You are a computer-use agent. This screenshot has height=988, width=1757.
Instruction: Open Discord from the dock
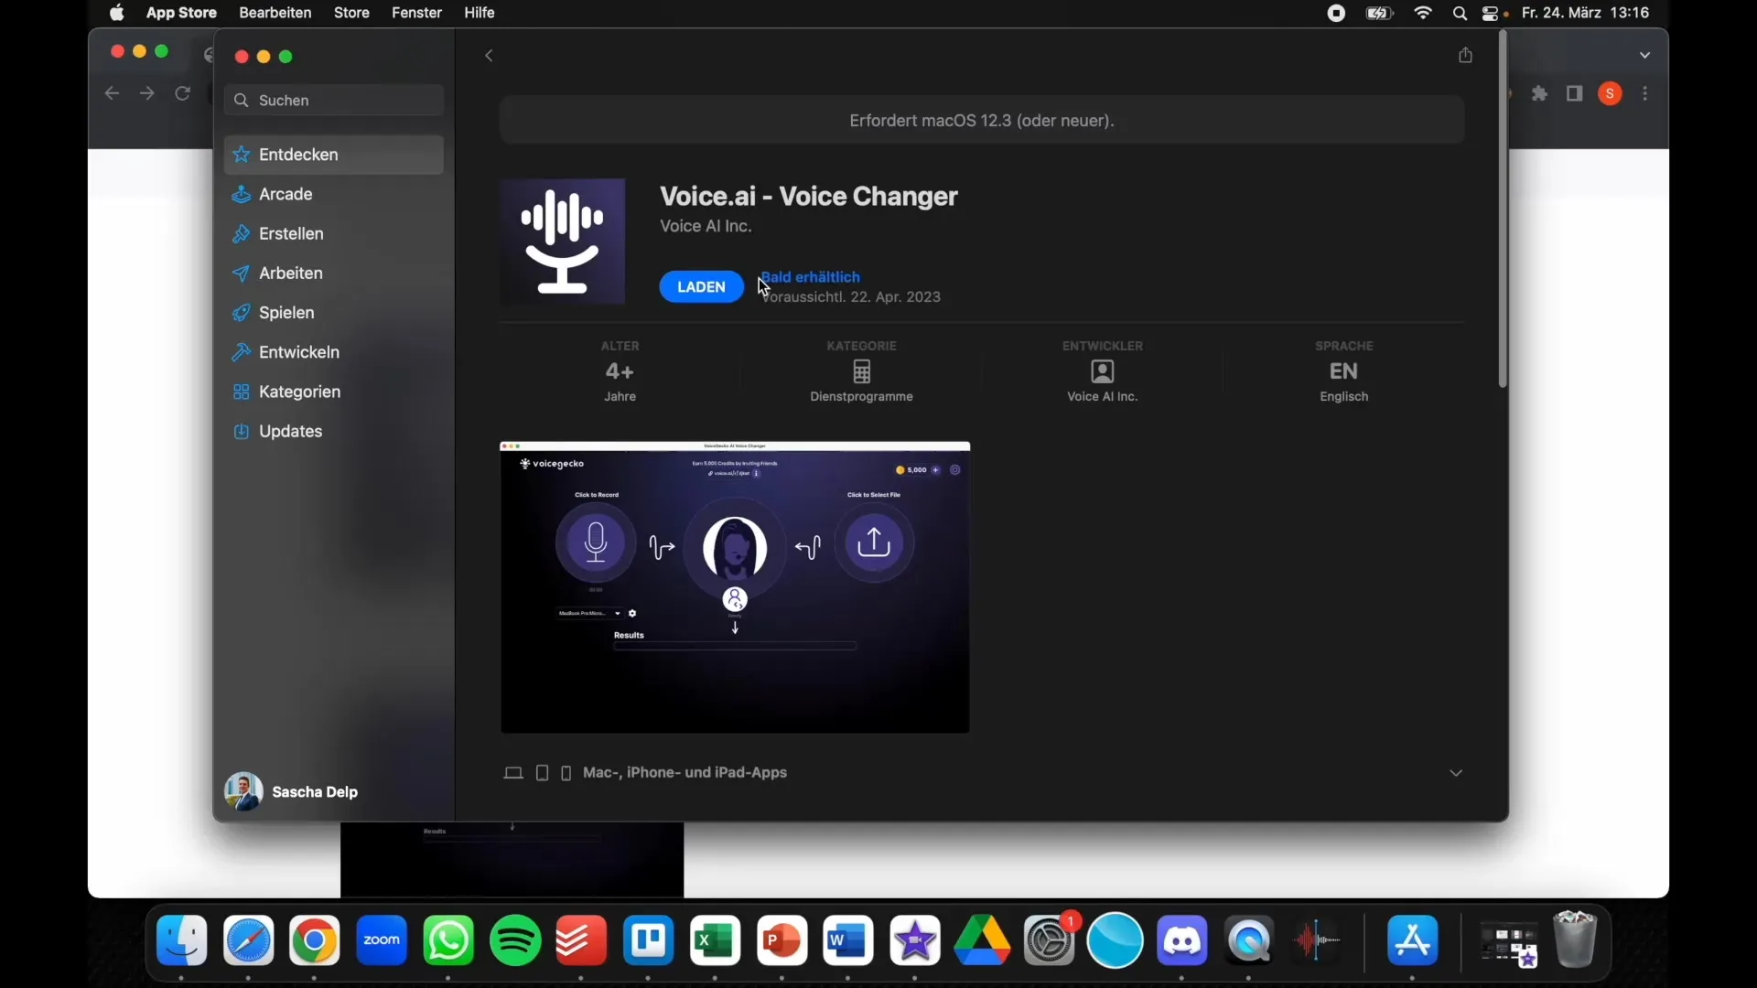point(1183,942)
